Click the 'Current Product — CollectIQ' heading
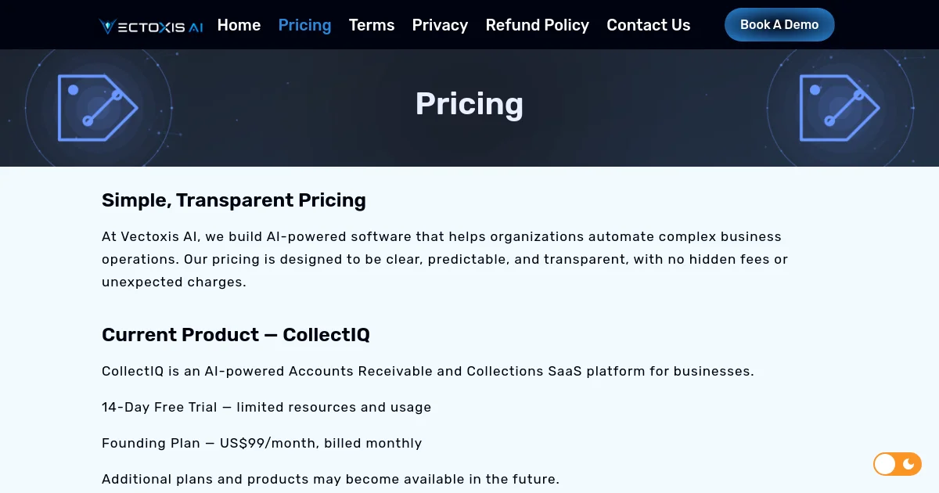This screenshot has height=493, width=939. [x=236, y=335]
